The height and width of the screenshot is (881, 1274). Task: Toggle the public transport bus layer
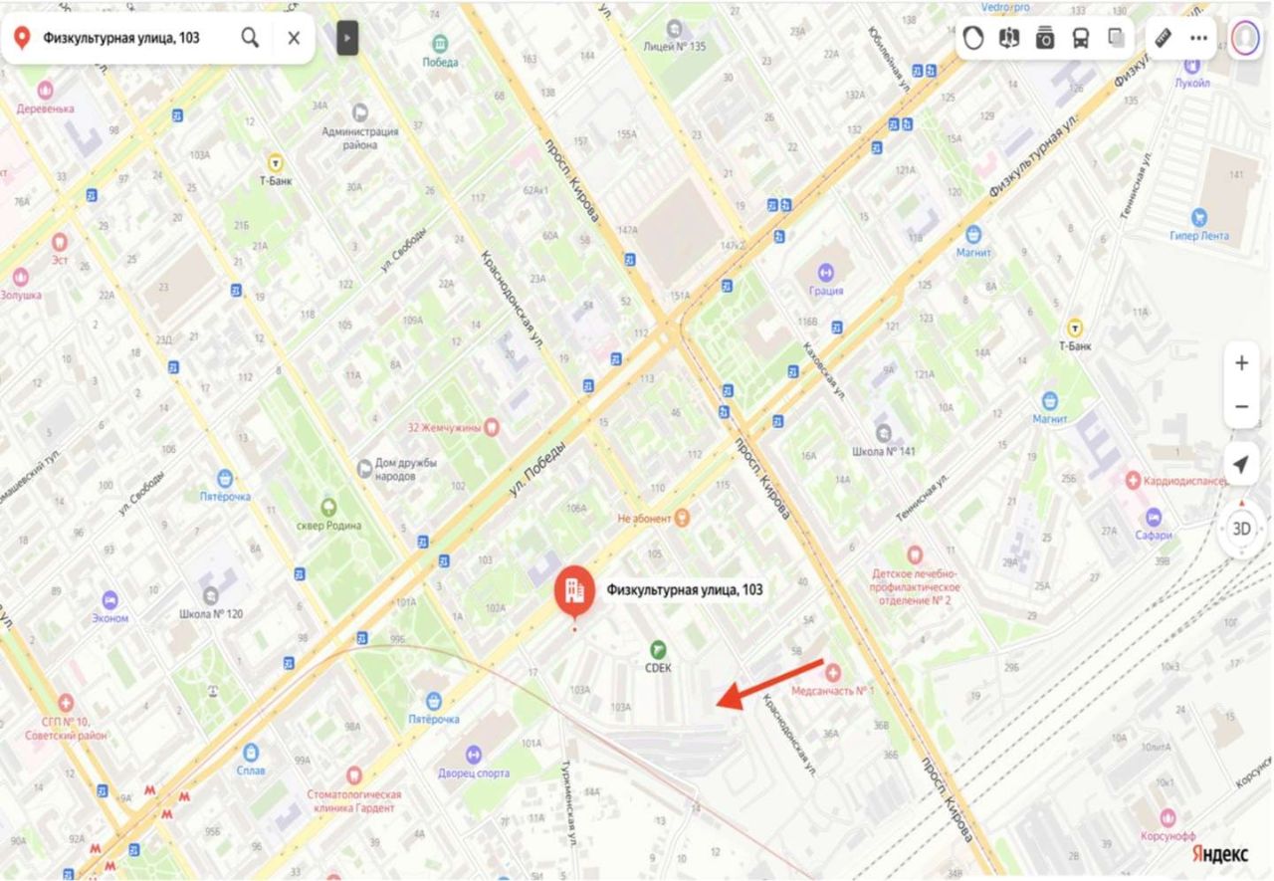pyautogui.click(x=1080, y=38)
